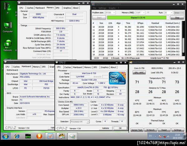Open Graphics tab in front CPU-Z processor window

[105, 67]
